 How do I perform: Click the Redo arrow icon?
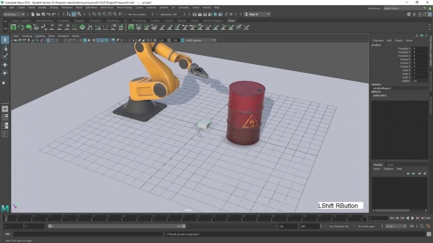point(54,15)
